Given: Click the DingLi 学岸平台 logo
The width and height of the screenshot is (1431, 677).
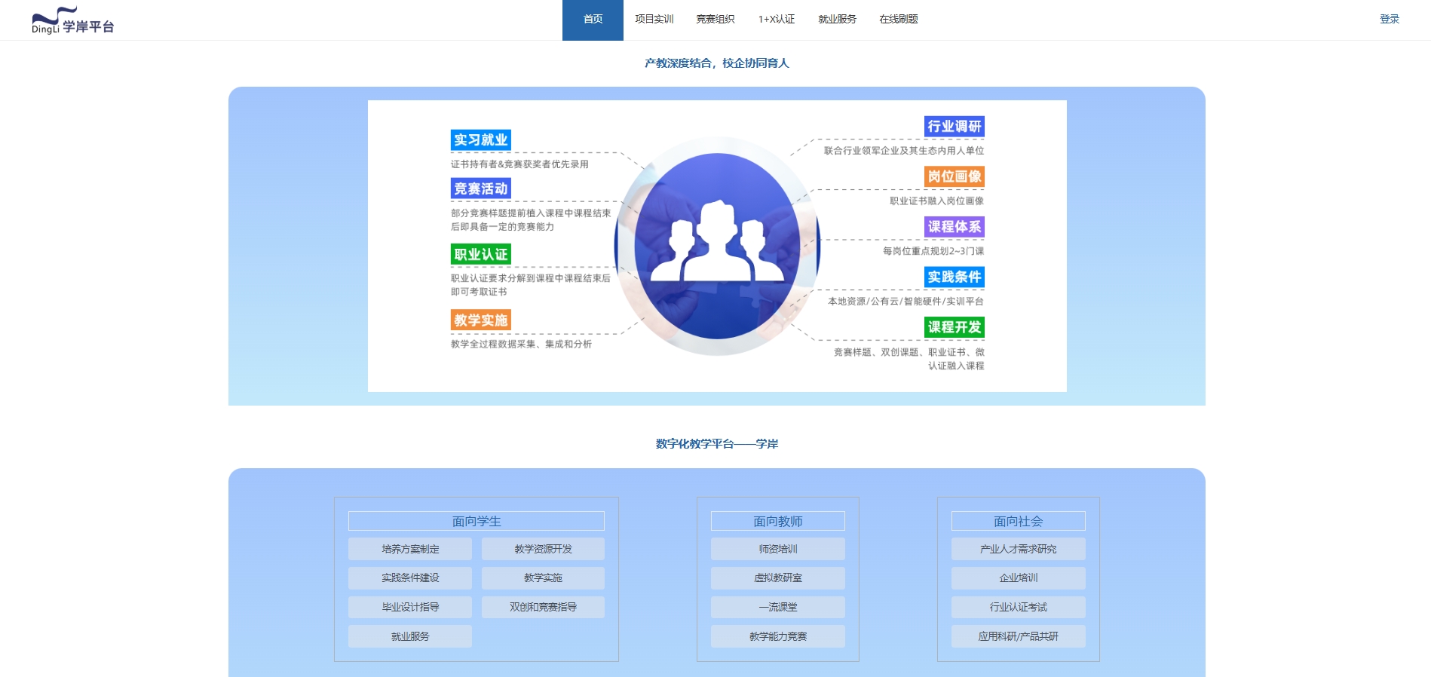Looking at the screenshot, I should pos(72,21).
